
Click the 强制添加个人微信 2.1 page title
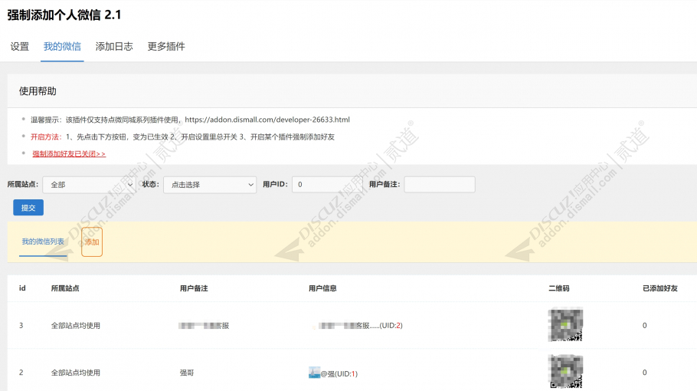pos(64,15)
